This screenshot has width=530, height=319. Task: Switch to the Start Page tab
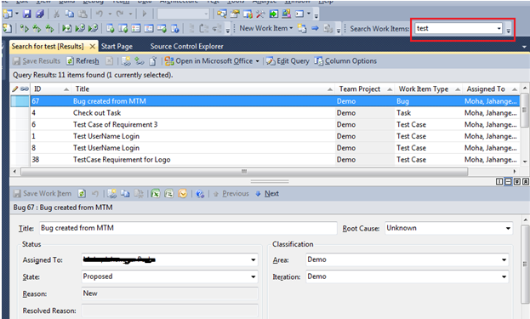click(117, 46)
